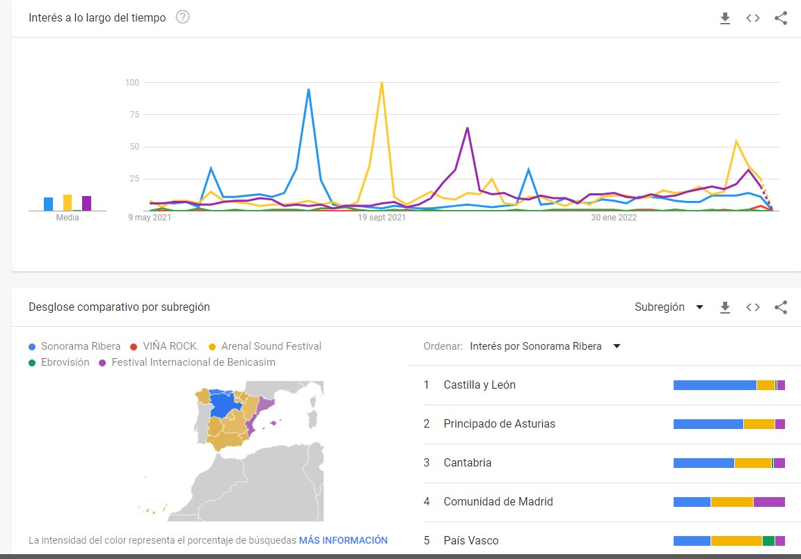801x559 pixels.
Task: Open the Interés por Sonorama Ribera sort dropdown
Action: pyautogui.click(x=545, y=346)
